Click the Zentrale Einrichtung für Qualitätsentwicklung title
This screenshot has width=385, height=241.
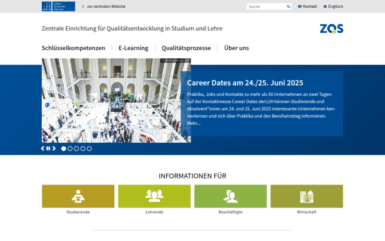(x=132, y=28)
